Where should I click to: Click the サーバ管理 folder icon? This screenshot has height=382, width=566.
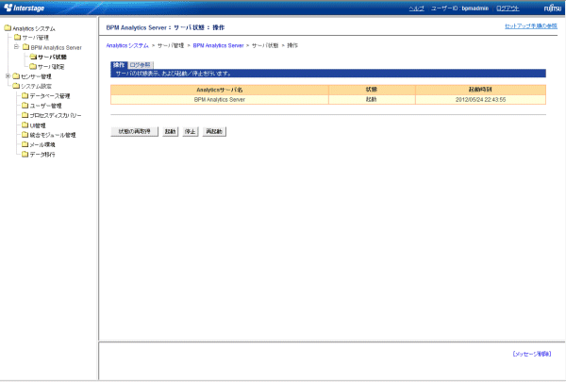(x=17, y=37)
